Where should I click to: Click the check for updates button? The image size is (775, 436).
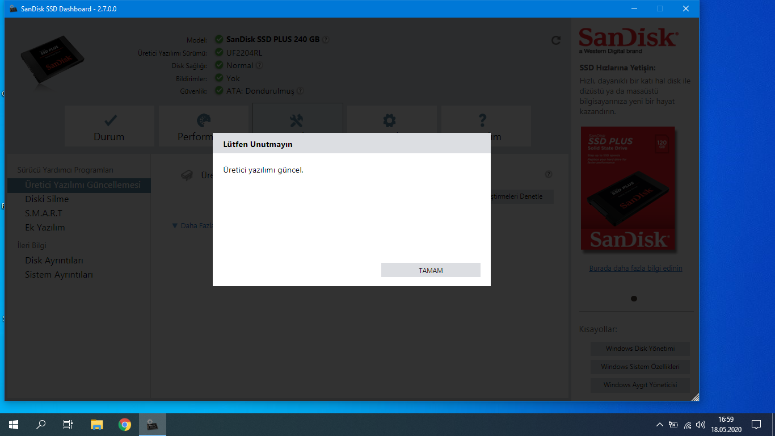click(522, 196)
